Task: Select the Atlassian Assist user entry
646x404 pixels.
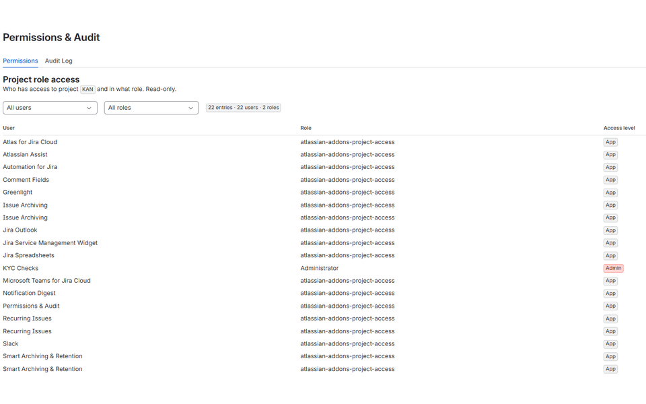Action: point(25,154)
